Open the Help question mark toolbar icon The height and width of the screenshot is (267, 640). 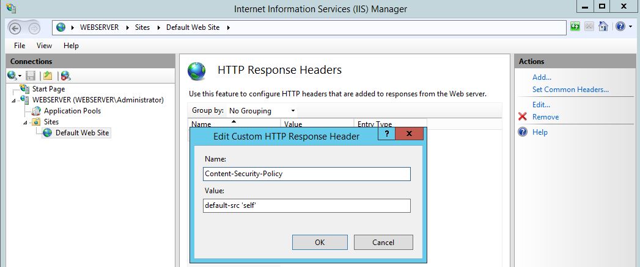coord(620,27)
